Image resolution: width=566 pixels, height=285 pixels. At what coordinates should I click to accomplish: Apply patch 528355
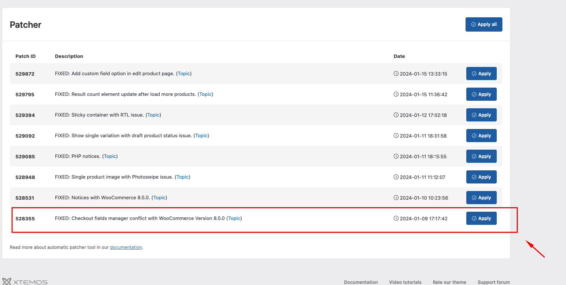pos(481,218)
